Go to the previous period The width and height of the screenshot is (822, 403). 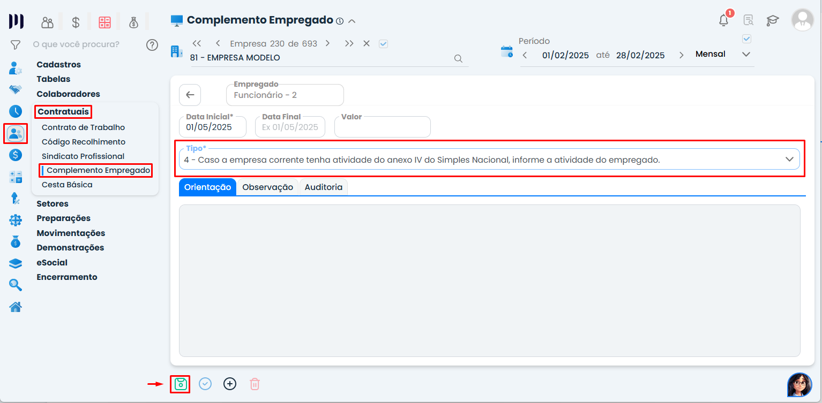coord(525,55)
